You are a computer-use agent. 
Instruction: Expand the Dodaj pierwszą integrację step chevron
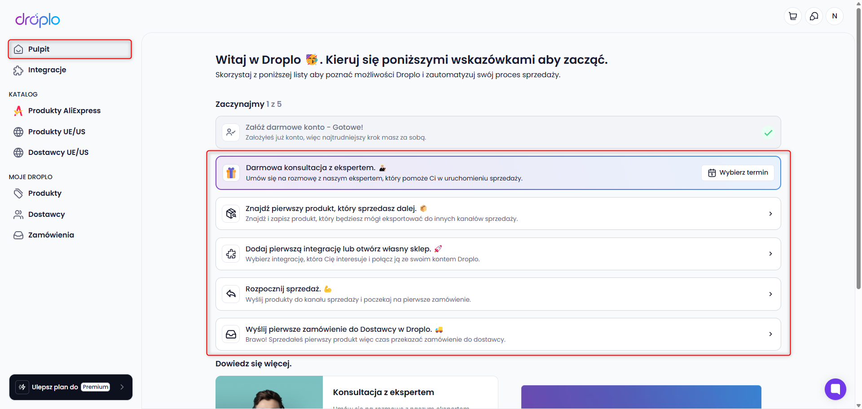(770, 254)
